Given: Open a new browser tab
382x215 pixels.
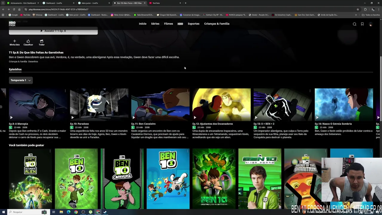Looking at the screenshot, I should tap(185, 3).
